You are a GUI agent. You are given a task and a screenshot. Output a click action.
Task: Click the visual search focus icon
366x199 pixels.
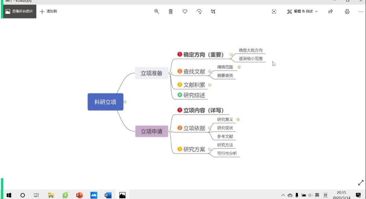pyautogui.click(x=274, y=12)
